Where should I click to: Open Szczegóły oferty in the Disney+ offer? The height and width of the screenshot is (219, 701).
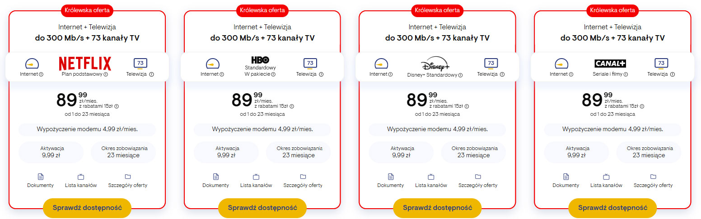(x=478, y=180)
